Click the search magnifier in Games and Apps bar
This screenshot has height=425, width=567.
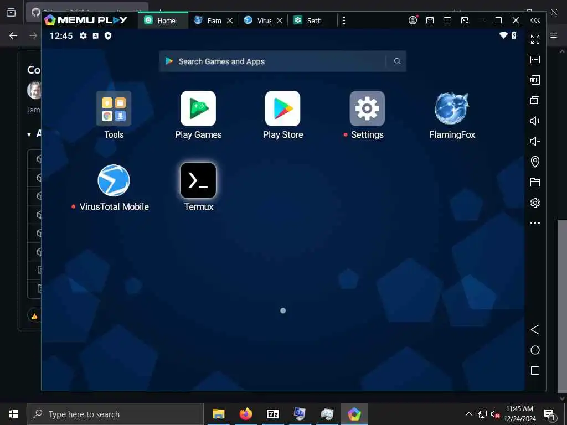pyautogui.click(x=397, y=61)
